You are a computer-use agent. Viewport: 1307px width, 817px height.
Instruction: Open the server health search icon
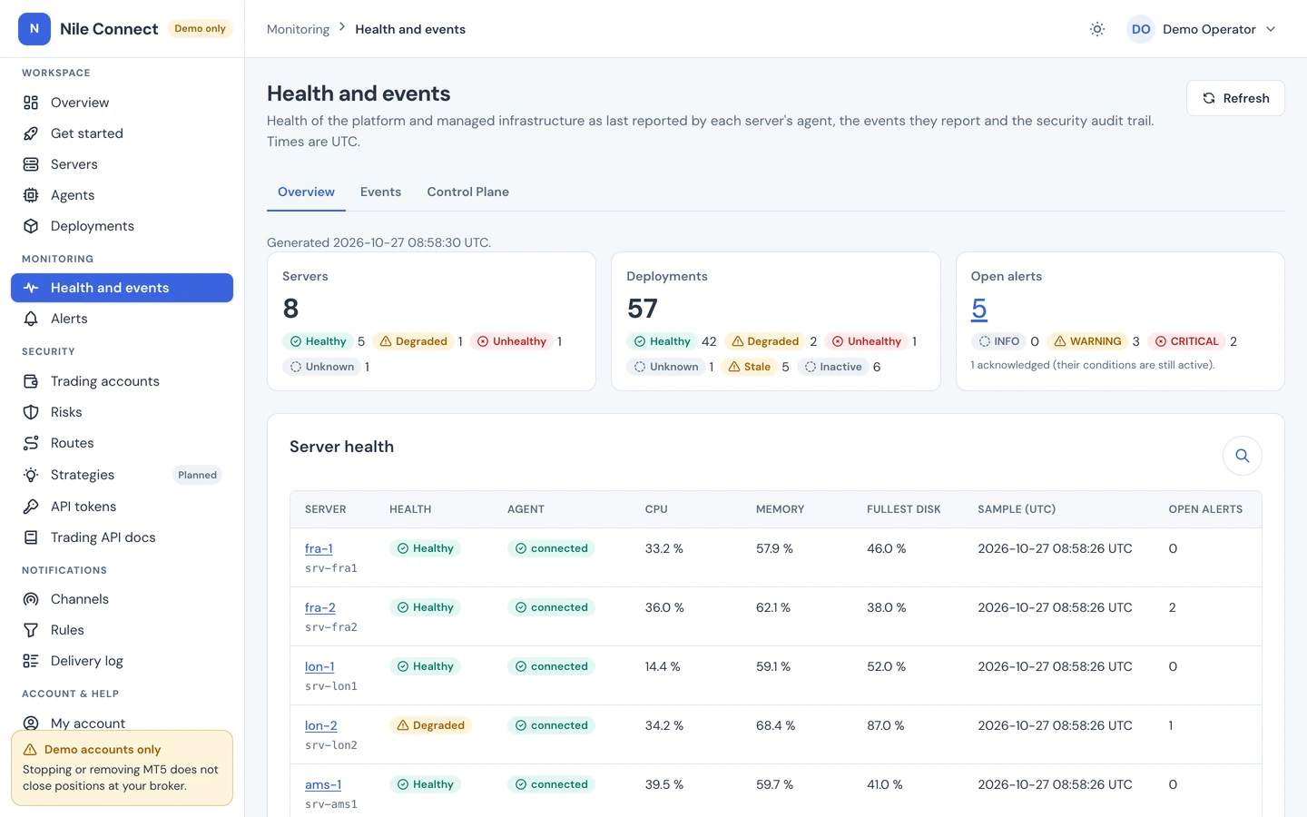coord(1243,456)
